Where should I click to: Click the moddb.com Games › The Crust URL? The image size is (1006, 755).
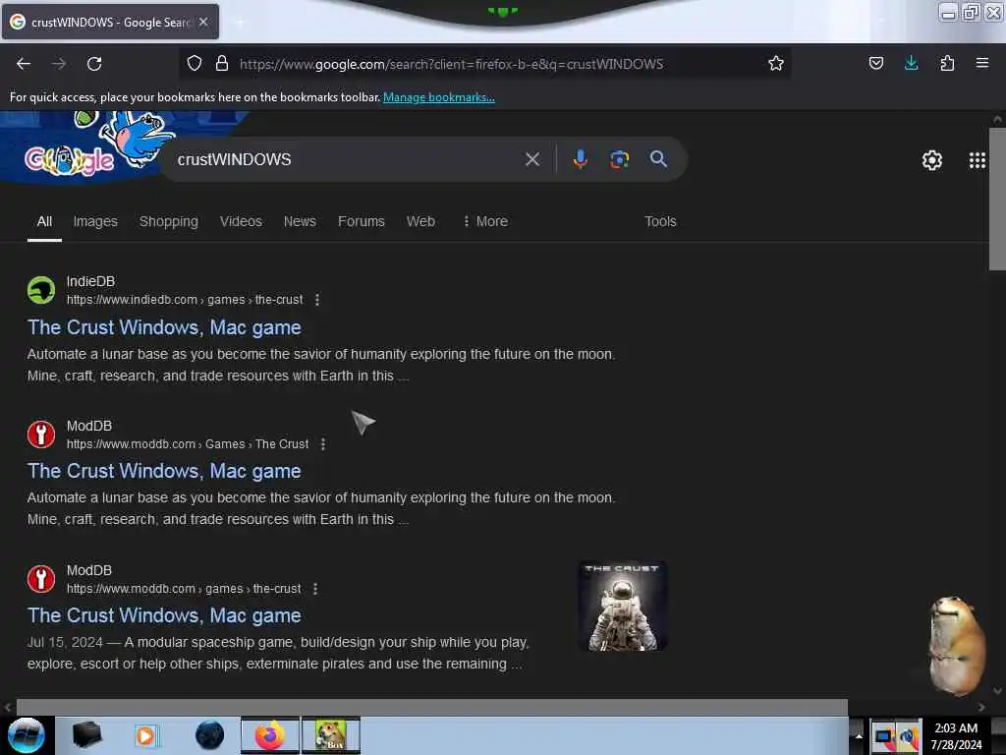pos(188,444)
